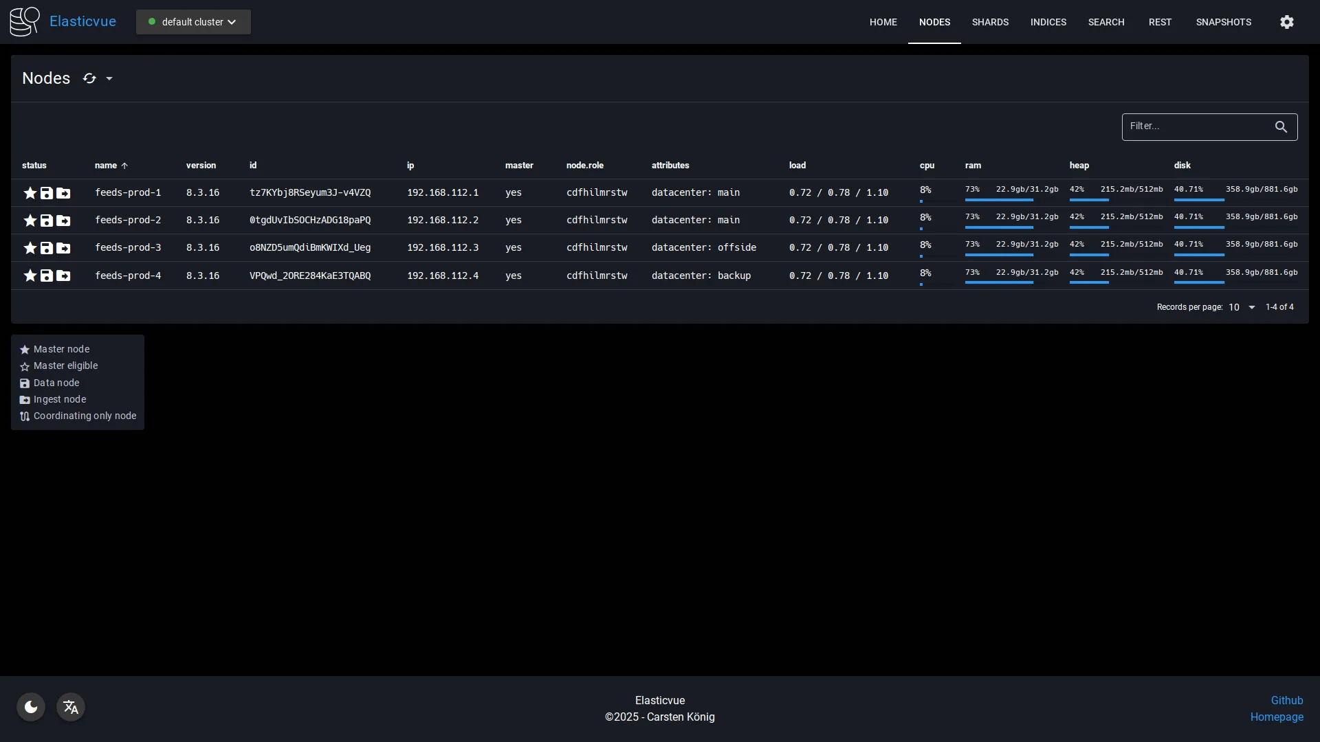Toggle dark mode with the moon button
Screen dimensions: 1320x742
pyautogui.click(x=30, y=706)
